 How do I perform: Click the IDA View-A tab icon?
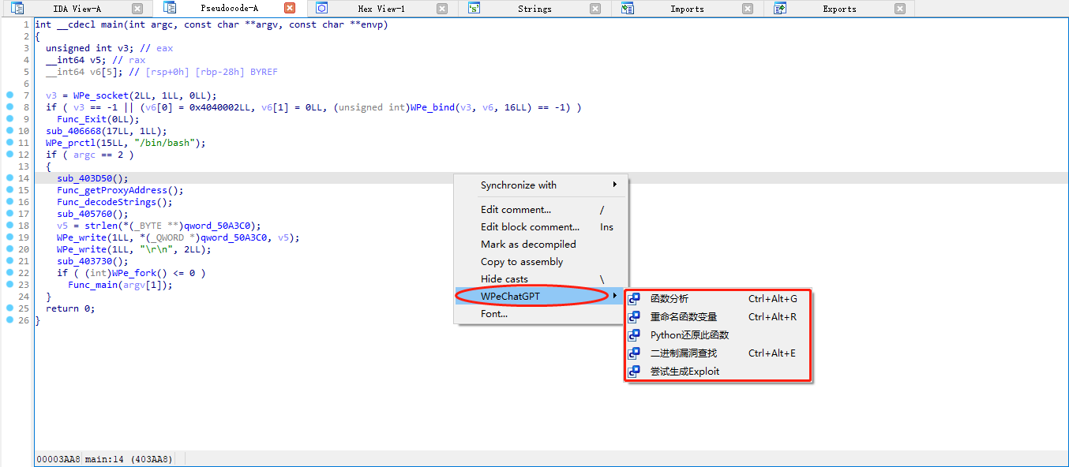tap(18, 9)
